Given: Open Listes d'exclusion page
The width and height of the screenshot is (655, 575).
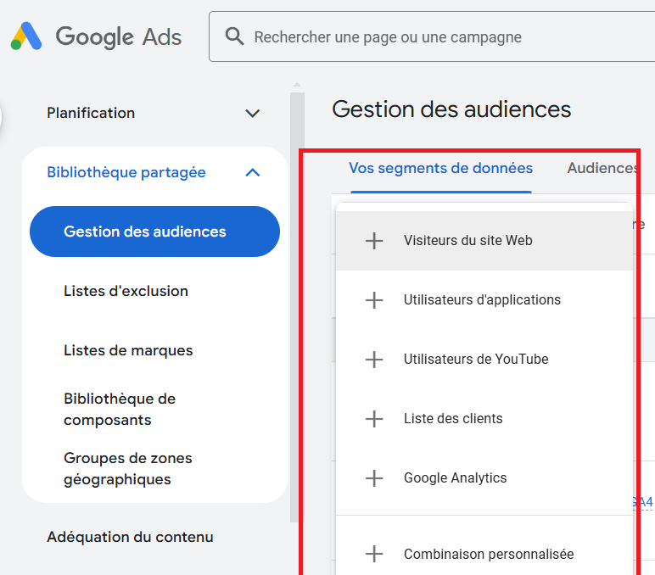Looking at the screenshot, I should point(126,291).
